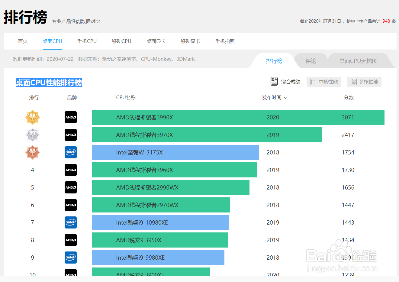
Task: Switch to 移动CPU tab
Action: (x=121, y=41)
